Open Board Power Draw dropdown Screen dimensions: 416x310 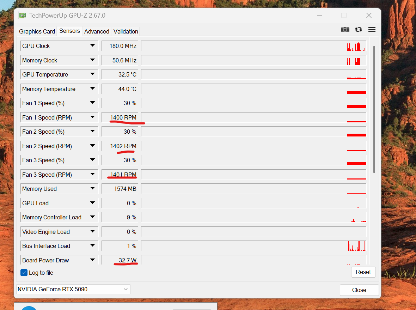(92, 260)
